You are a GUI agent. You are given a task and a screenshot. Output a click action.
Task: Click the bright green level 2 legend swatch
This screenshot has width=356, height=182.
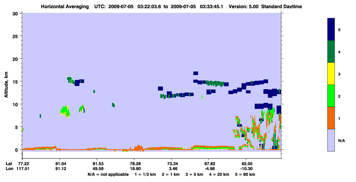click(x=331, y=96)
